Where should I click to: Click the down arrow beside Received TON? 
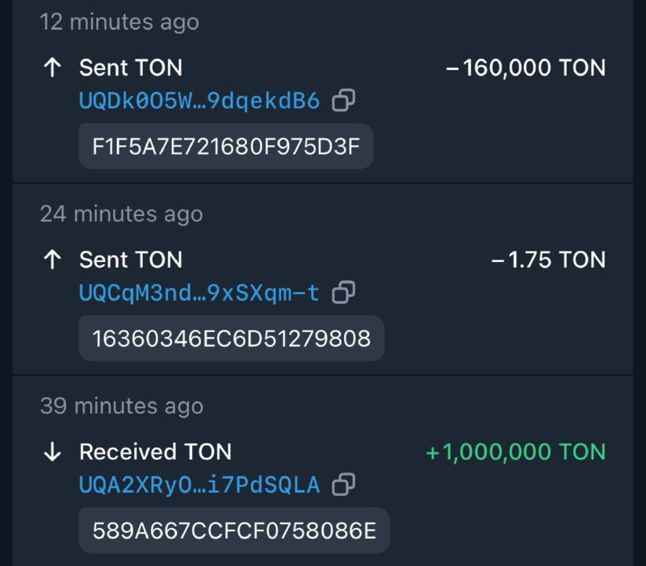click(52, 452)
